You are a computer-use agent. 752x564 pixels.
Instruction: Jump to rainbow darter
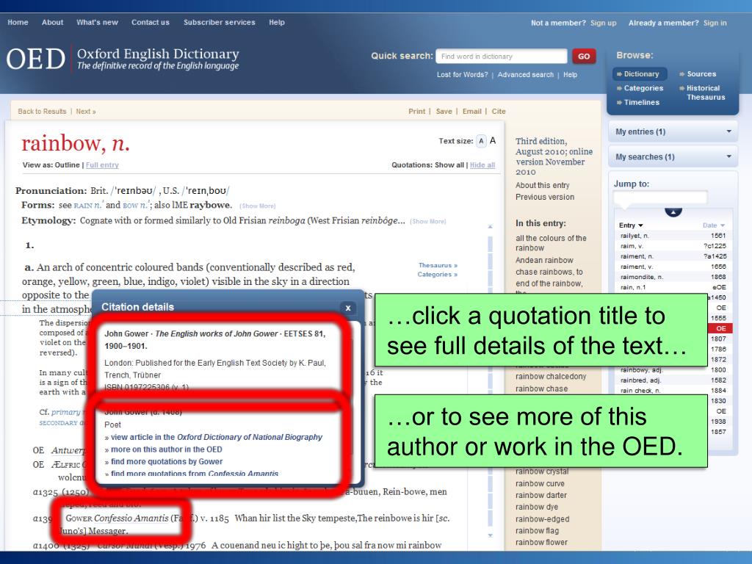point(541,495)
